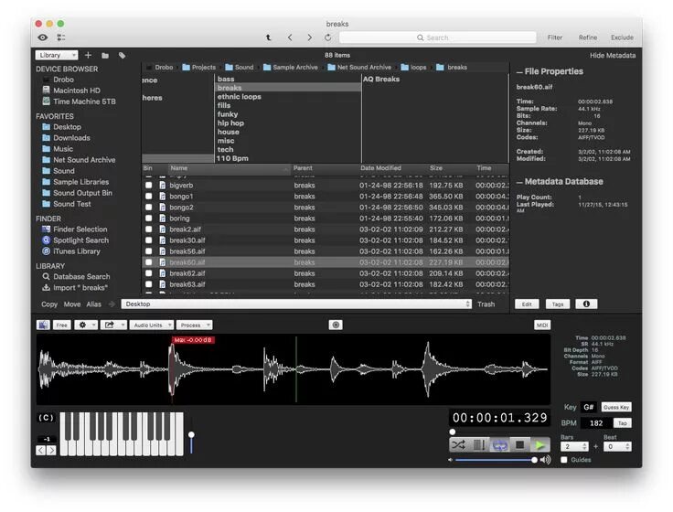Sort by Date Modified column header
673x512 pixels.
click(x=380, y=168)
